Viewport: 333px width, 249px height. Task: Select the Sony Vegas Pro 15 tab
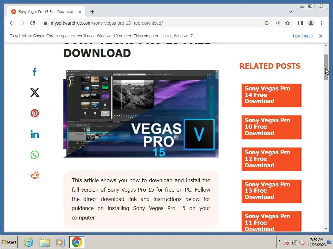point(46,12)
